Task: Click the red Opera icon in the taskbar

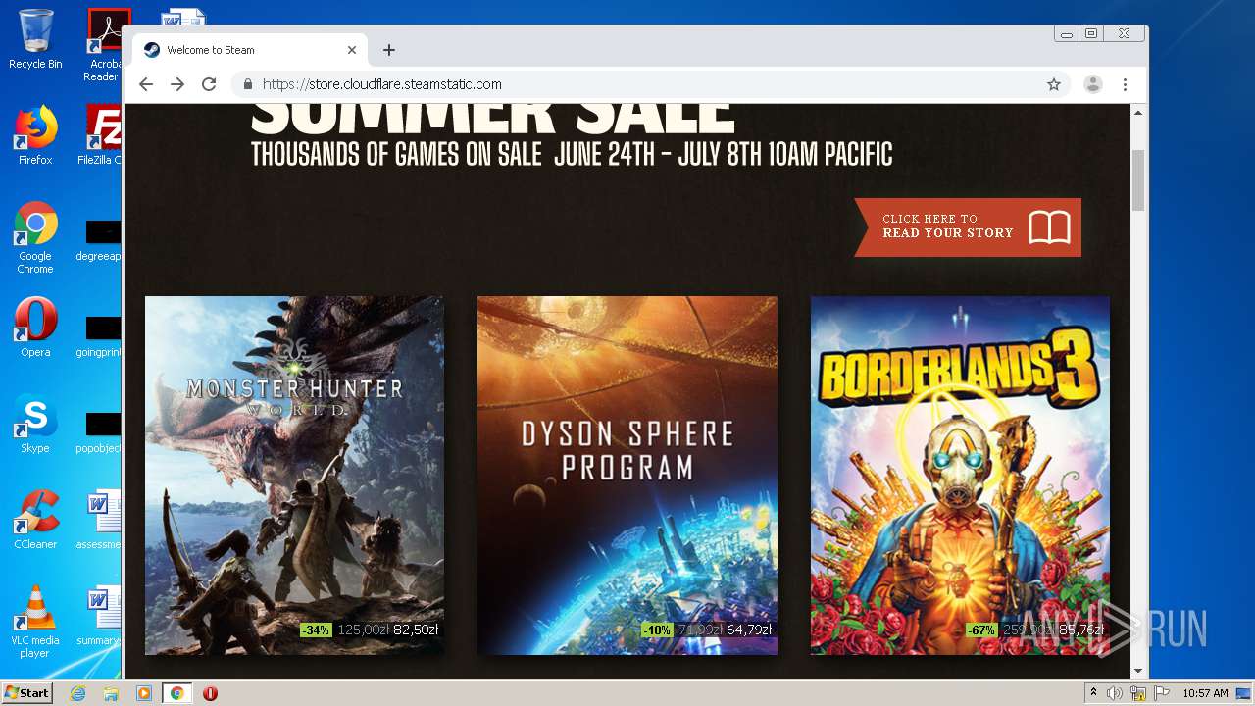Action: tap(210, 693)
